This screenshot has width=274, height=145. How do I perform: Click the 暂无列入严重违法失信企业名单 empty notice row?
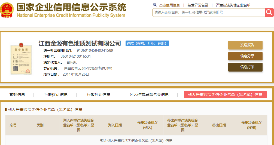tap(136, 140)
